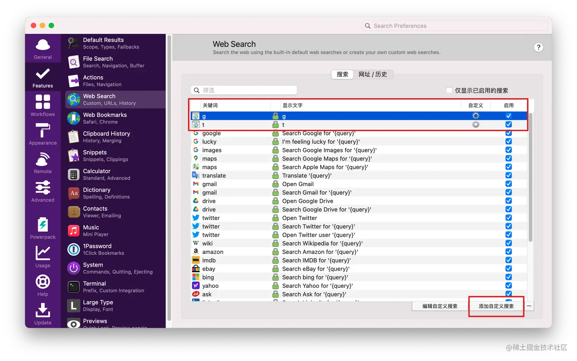577x361 pixels.
Task: Open the Help section
Action: [43, 286]
